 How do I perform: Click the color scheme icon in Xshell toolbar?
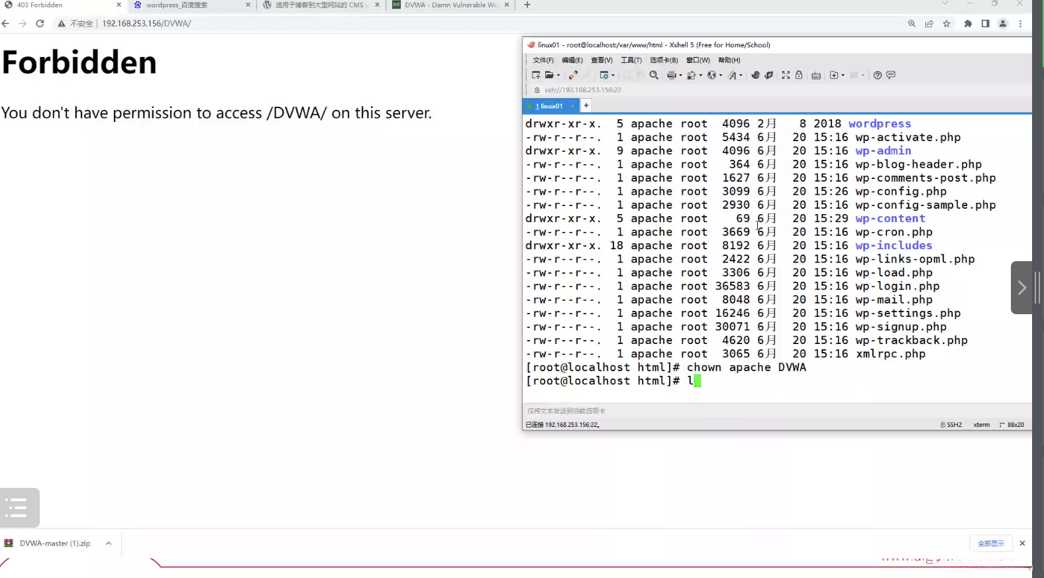click(691, 76)
